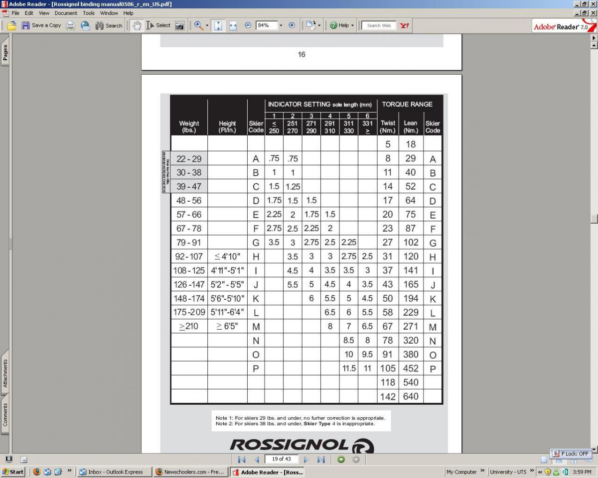This screenshot has width=598, height=478.
Task: Jump to the last page
Action: point(321,459)
